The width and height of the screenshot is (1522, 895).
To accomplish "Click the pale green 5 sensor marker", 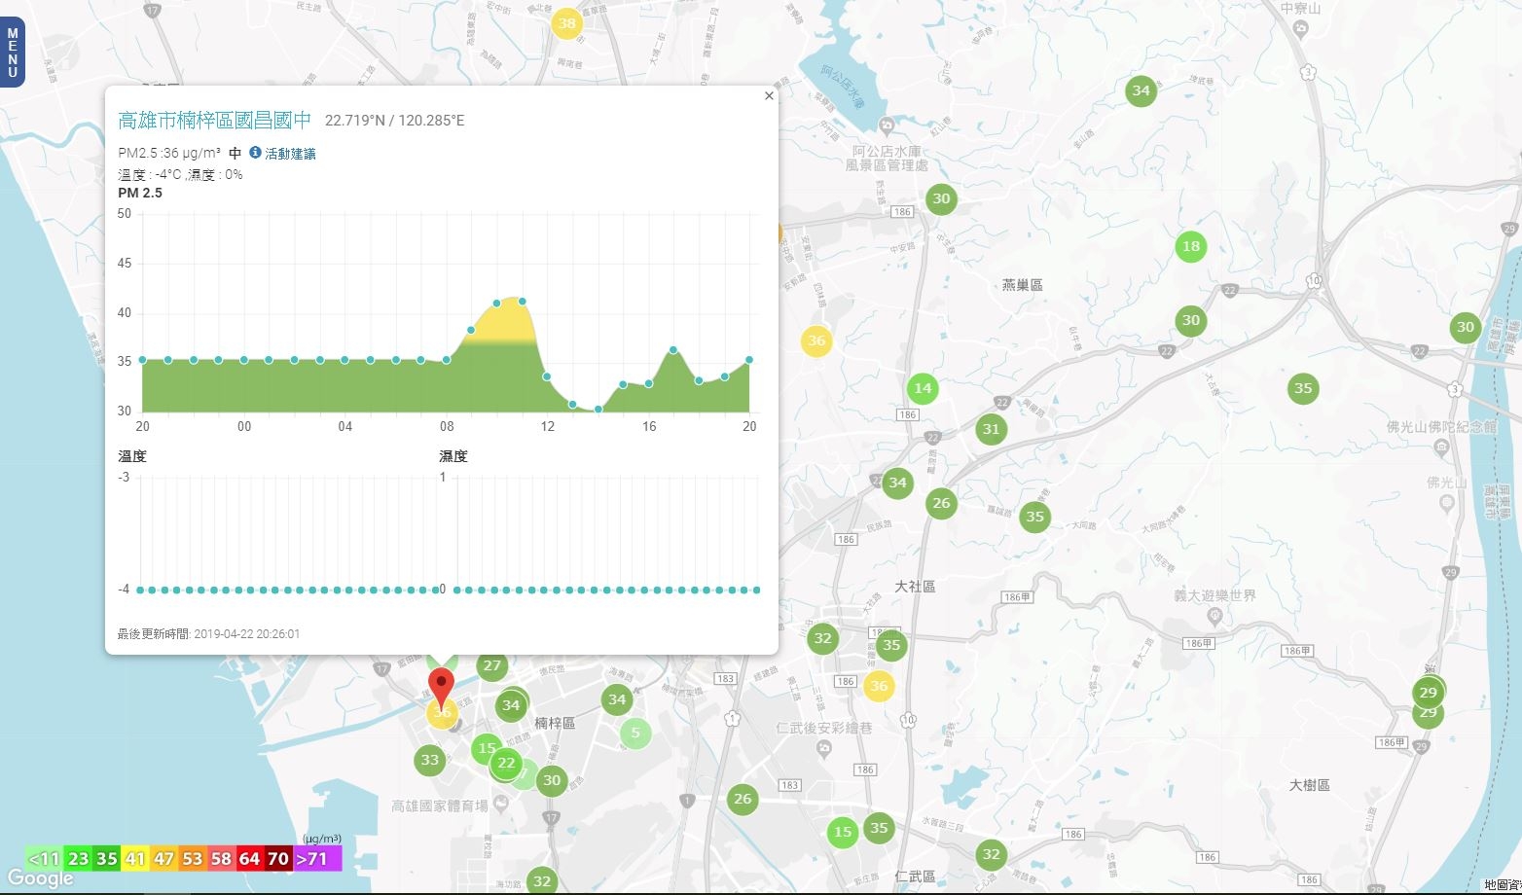I will 635,733.
